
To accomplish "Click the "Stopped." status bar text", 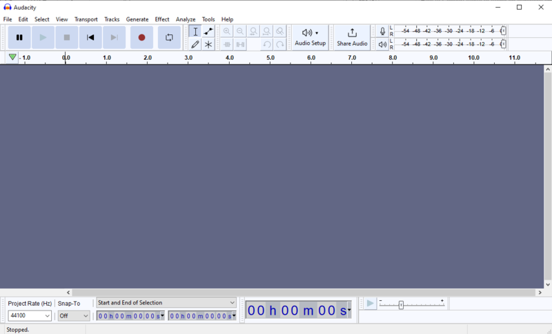I will click(18, 330).
